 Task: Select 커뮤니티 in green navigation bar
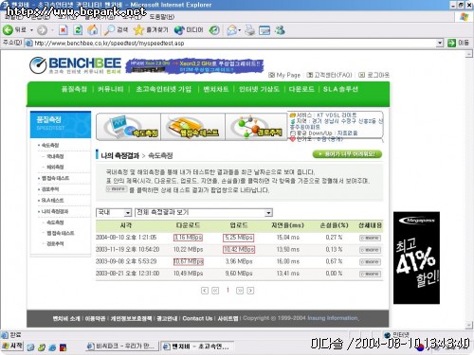[110, 89]
